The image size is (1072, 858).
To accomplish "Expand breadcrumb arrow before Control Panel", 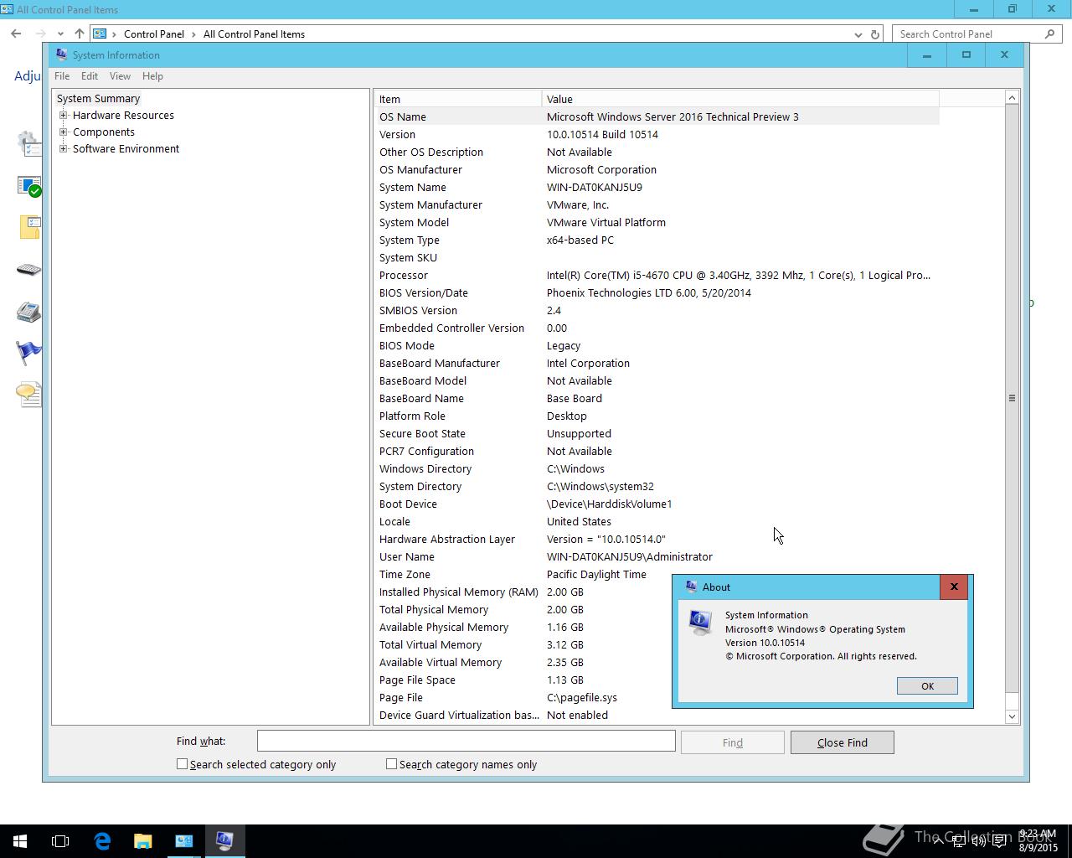I will (x=115, y=34).
